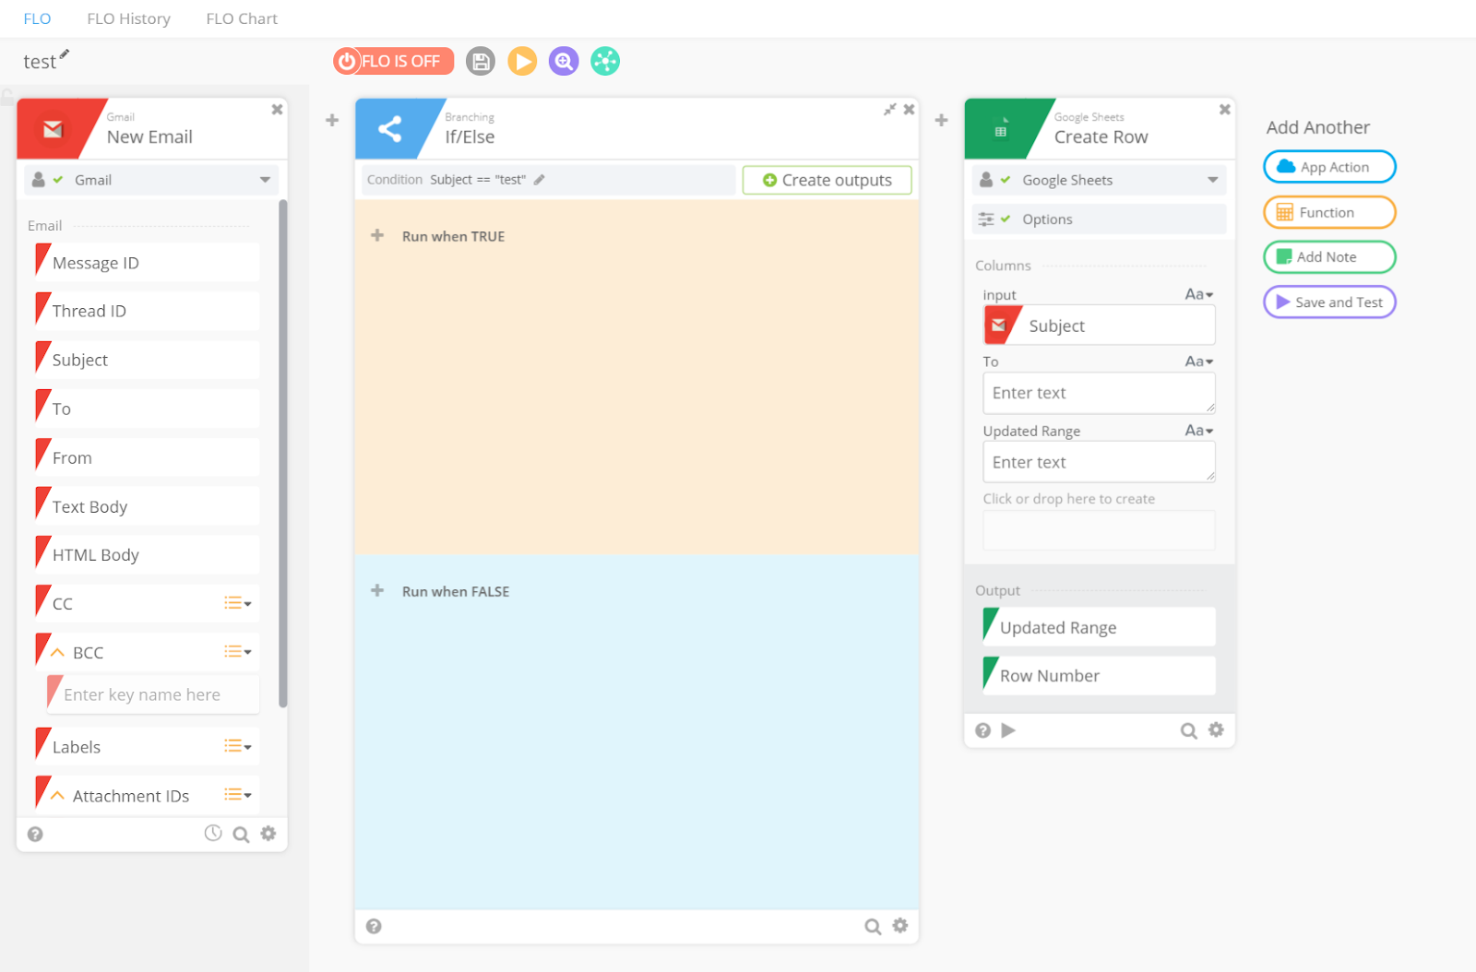Open the Updated Range type Aa dropdown
This screenshot has width=1476, height=972.
click(x=1199, y=431)
